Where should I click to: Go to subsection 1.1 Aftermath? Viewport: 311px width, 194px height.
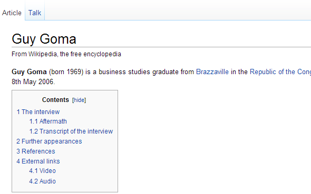[x=48, y=121]
